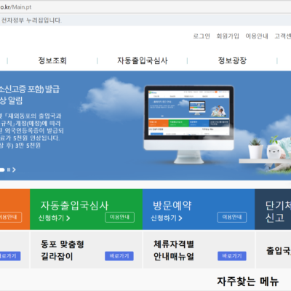This screenshot has height=291, width=291.
Task: Select the active banner slide indicator
Action: pos(2,170)
